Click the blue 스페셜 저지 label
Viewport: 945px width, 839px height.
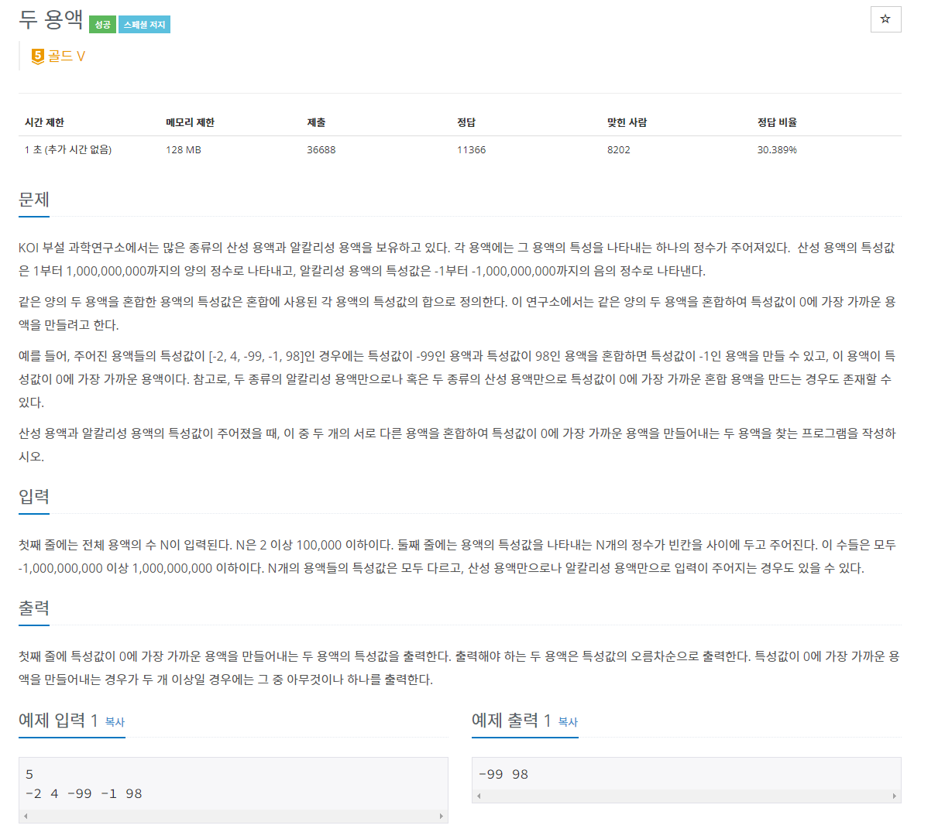[x=144, y=25]
